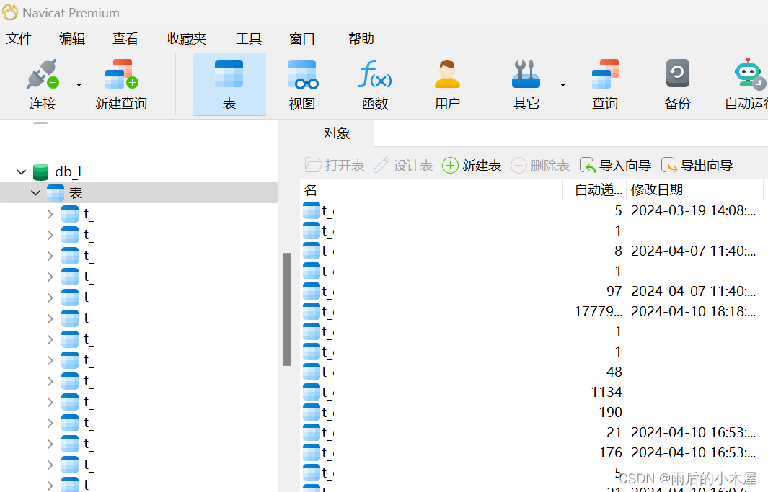The height and width of the screenshot is (492, 768).
Task: Collapse the db_l database node
Action: point(20,171)
